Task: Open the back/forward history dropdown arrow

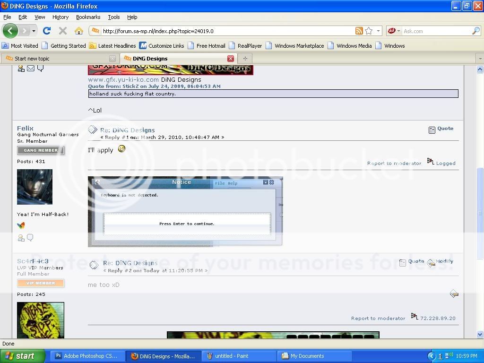Action: [34, 31]
